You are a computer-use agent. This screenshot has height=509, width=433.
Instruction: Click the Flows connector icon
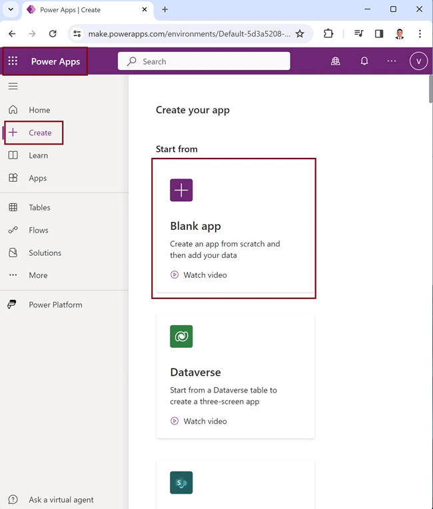(13, 230)
